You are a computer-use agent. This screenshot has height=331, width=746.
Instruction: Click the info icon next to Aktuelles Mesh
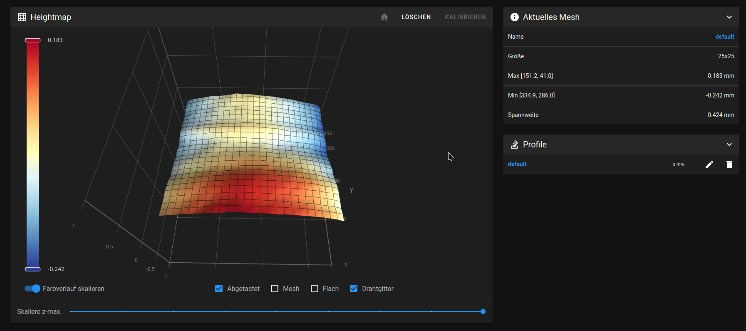coord(514,17)
